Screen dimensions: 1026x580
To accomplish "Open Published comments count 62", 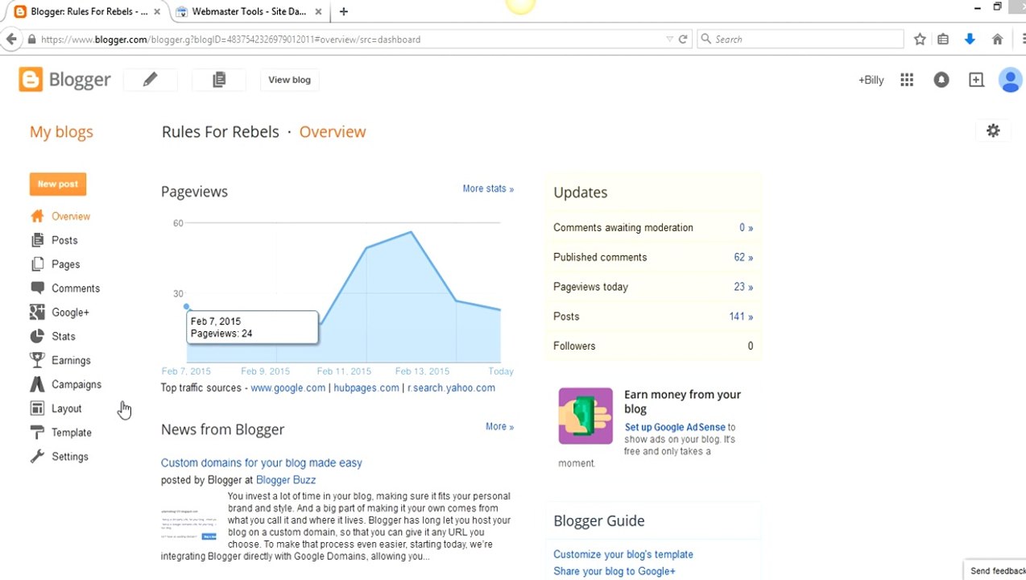I will tap(743, 257).
